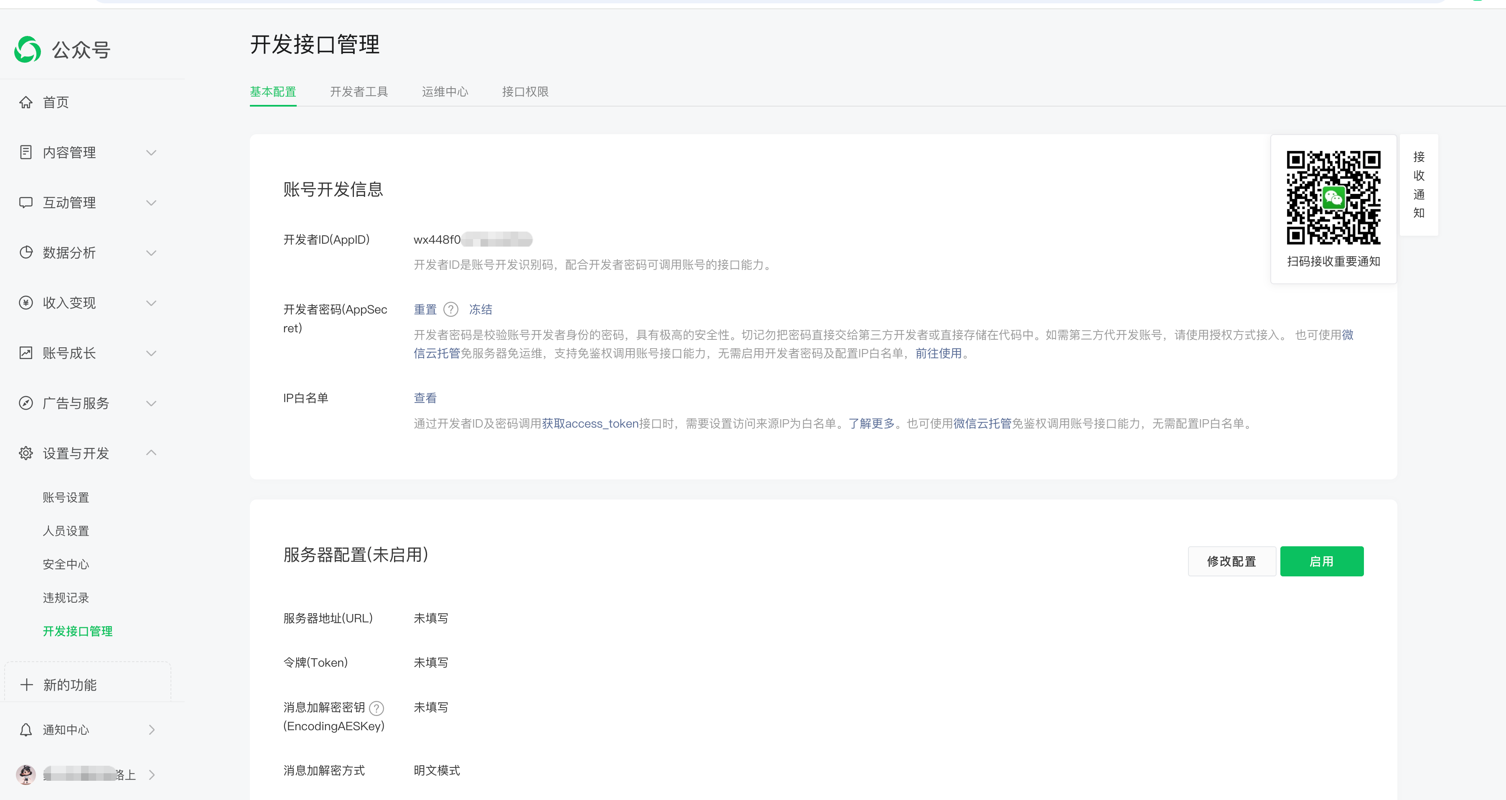
Task: Click the 收入变现 yen coin icon
Action: 26,303
